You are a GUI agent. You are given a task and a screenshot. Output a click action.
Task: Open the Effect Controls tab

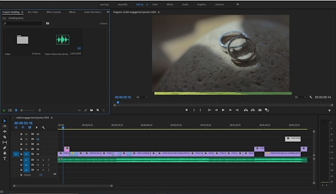click(53, 12)
